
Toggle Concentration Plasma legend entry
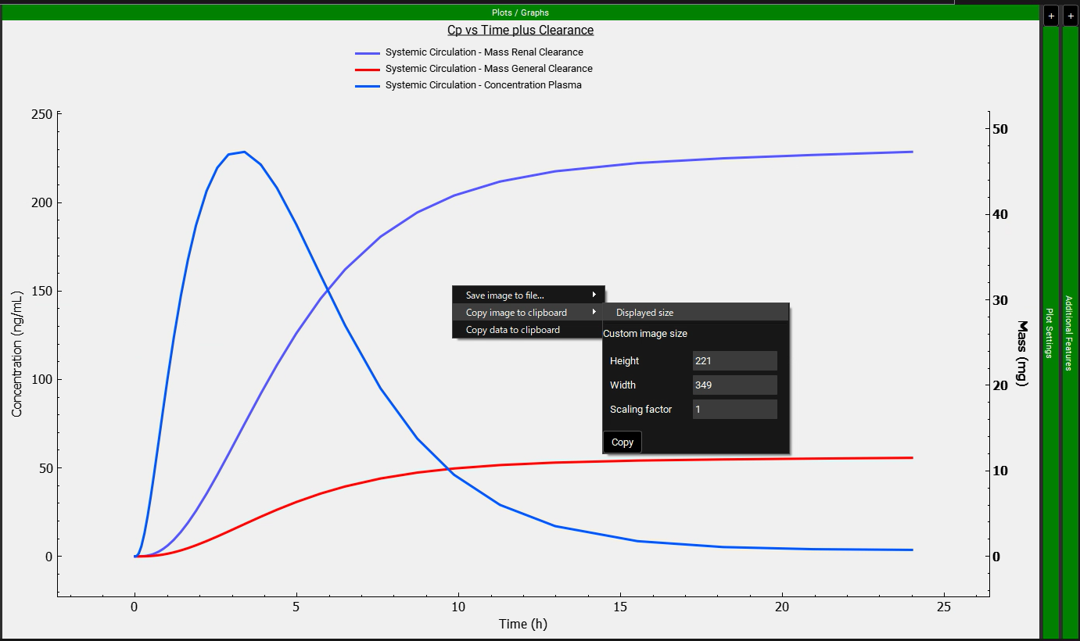[483, 85]
